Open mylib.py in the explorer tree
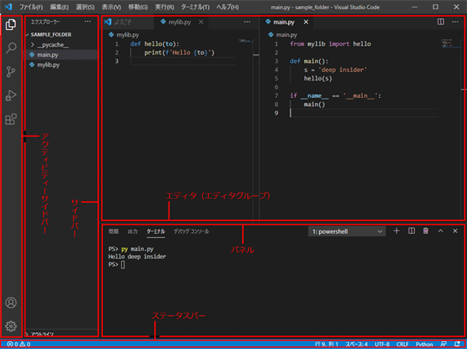Viewport: 467px width, 349px height. click(62, 65)
